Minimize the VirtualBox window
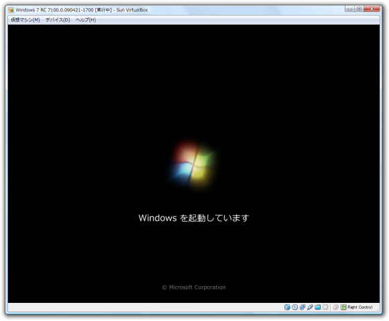This screenshot has height=321, width=389. click(x=350, y=9)
